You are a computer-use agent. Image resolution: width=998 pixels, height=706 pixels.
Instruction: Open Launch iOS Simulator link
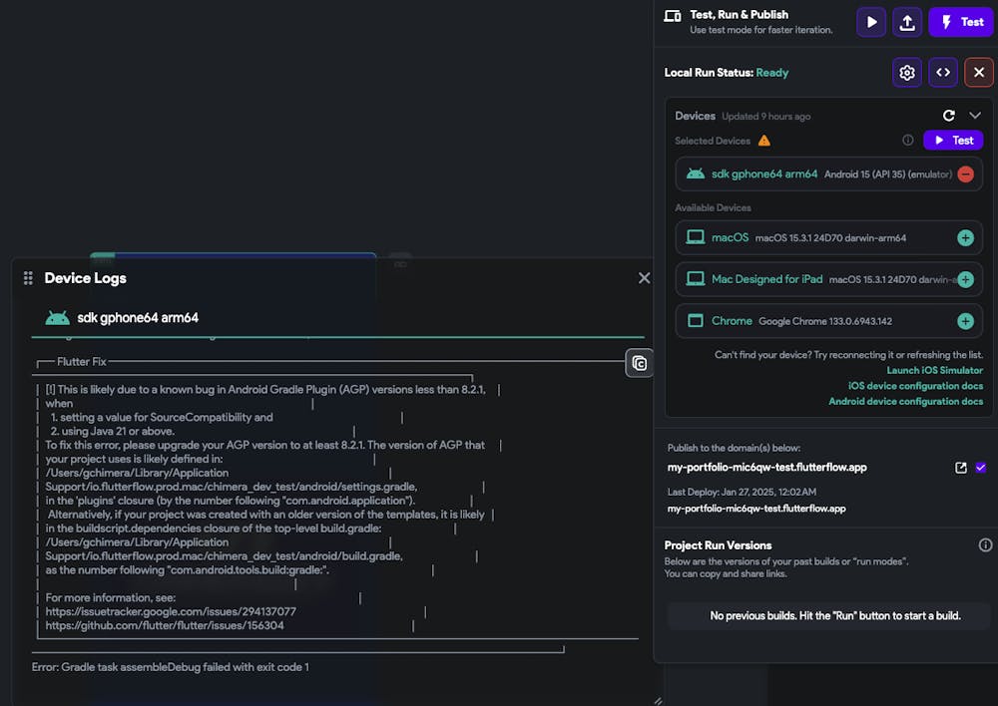click(x=934, y=371)
